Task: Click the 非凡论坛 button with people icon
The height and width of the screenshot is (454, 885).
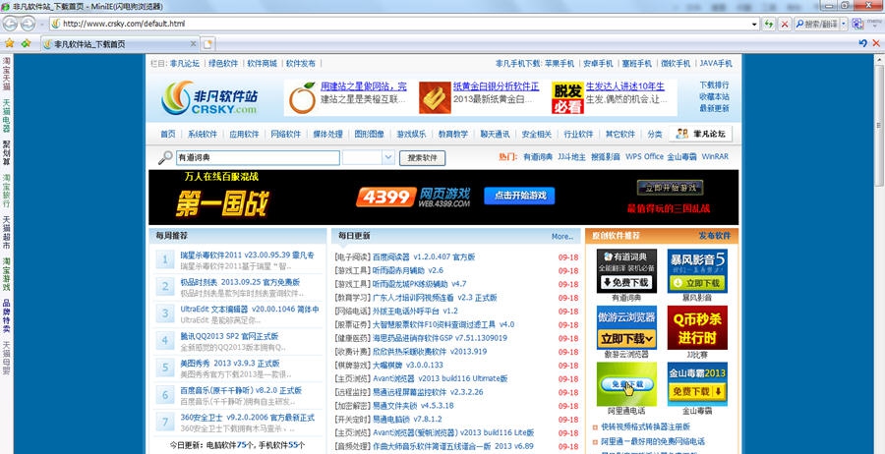Action: tap(700, 134)
